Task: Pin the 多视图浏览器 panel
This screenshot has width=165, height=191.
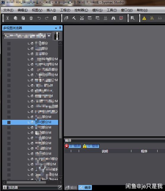Action: [60, 28]
